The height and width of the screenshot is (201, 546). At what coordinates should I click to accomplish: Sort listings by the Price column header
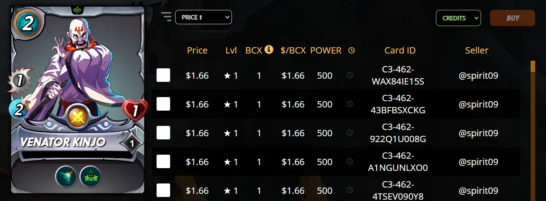click(197, 50)
